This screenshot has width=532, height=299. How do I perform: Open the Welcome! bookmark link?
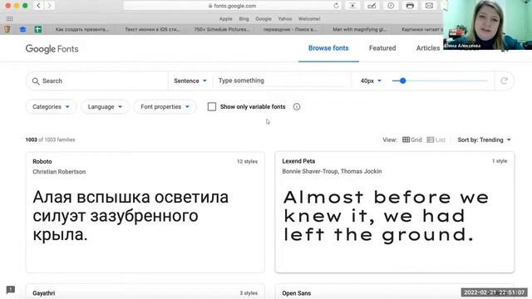[x=309, y=18]
